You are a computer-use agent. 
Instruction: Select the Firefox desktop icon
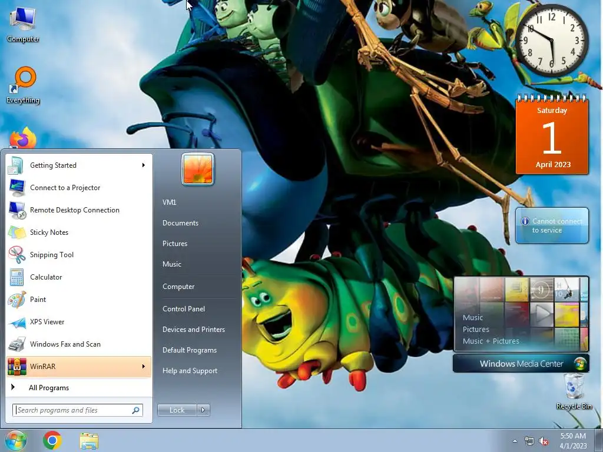[23, 138]
